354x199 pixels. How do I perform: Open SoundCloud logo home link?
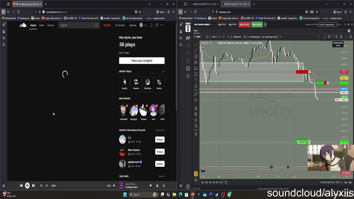(x=23, y=25)
